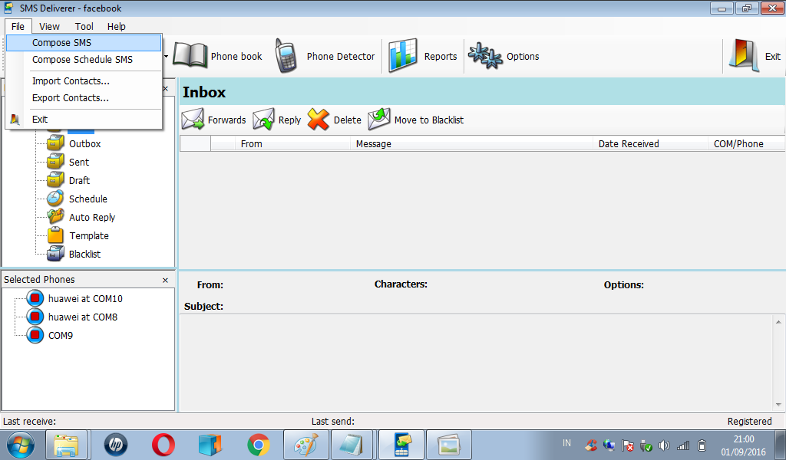Click the Reports label in toolbar

point(440,57)
